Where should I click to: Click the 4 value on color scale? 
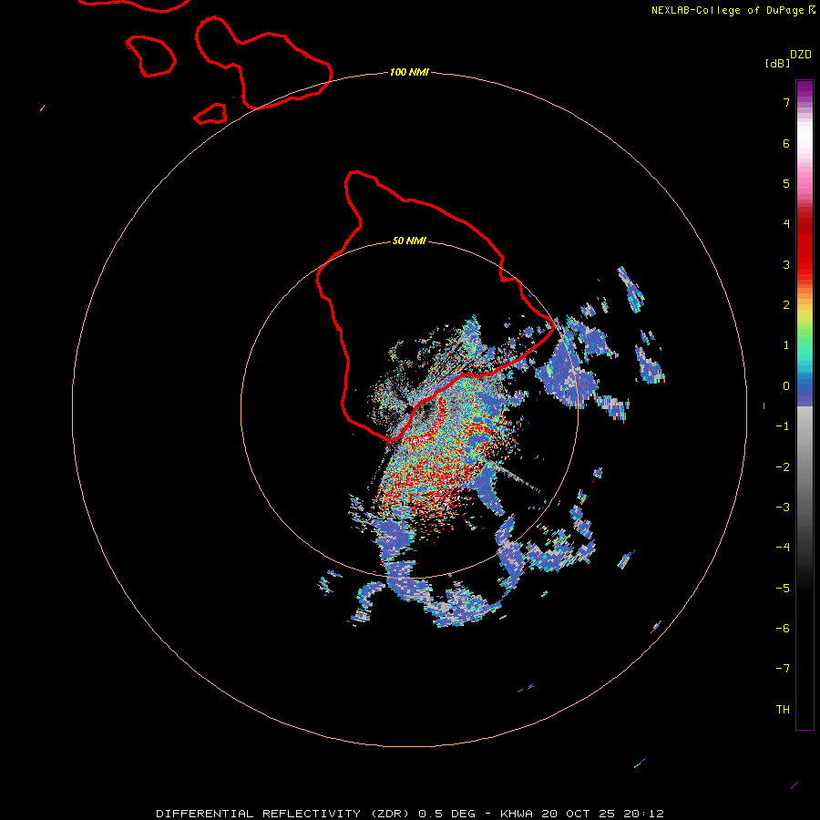pos(786,224)
